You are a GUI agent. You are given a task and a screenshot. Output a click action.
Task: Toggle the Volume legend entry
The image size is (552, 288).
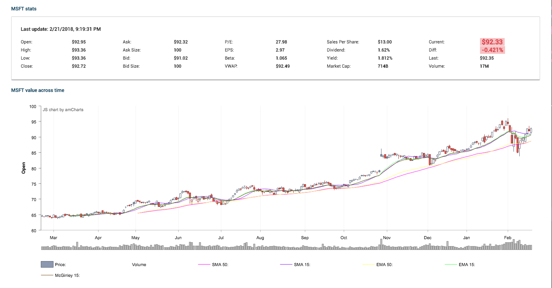139,265
